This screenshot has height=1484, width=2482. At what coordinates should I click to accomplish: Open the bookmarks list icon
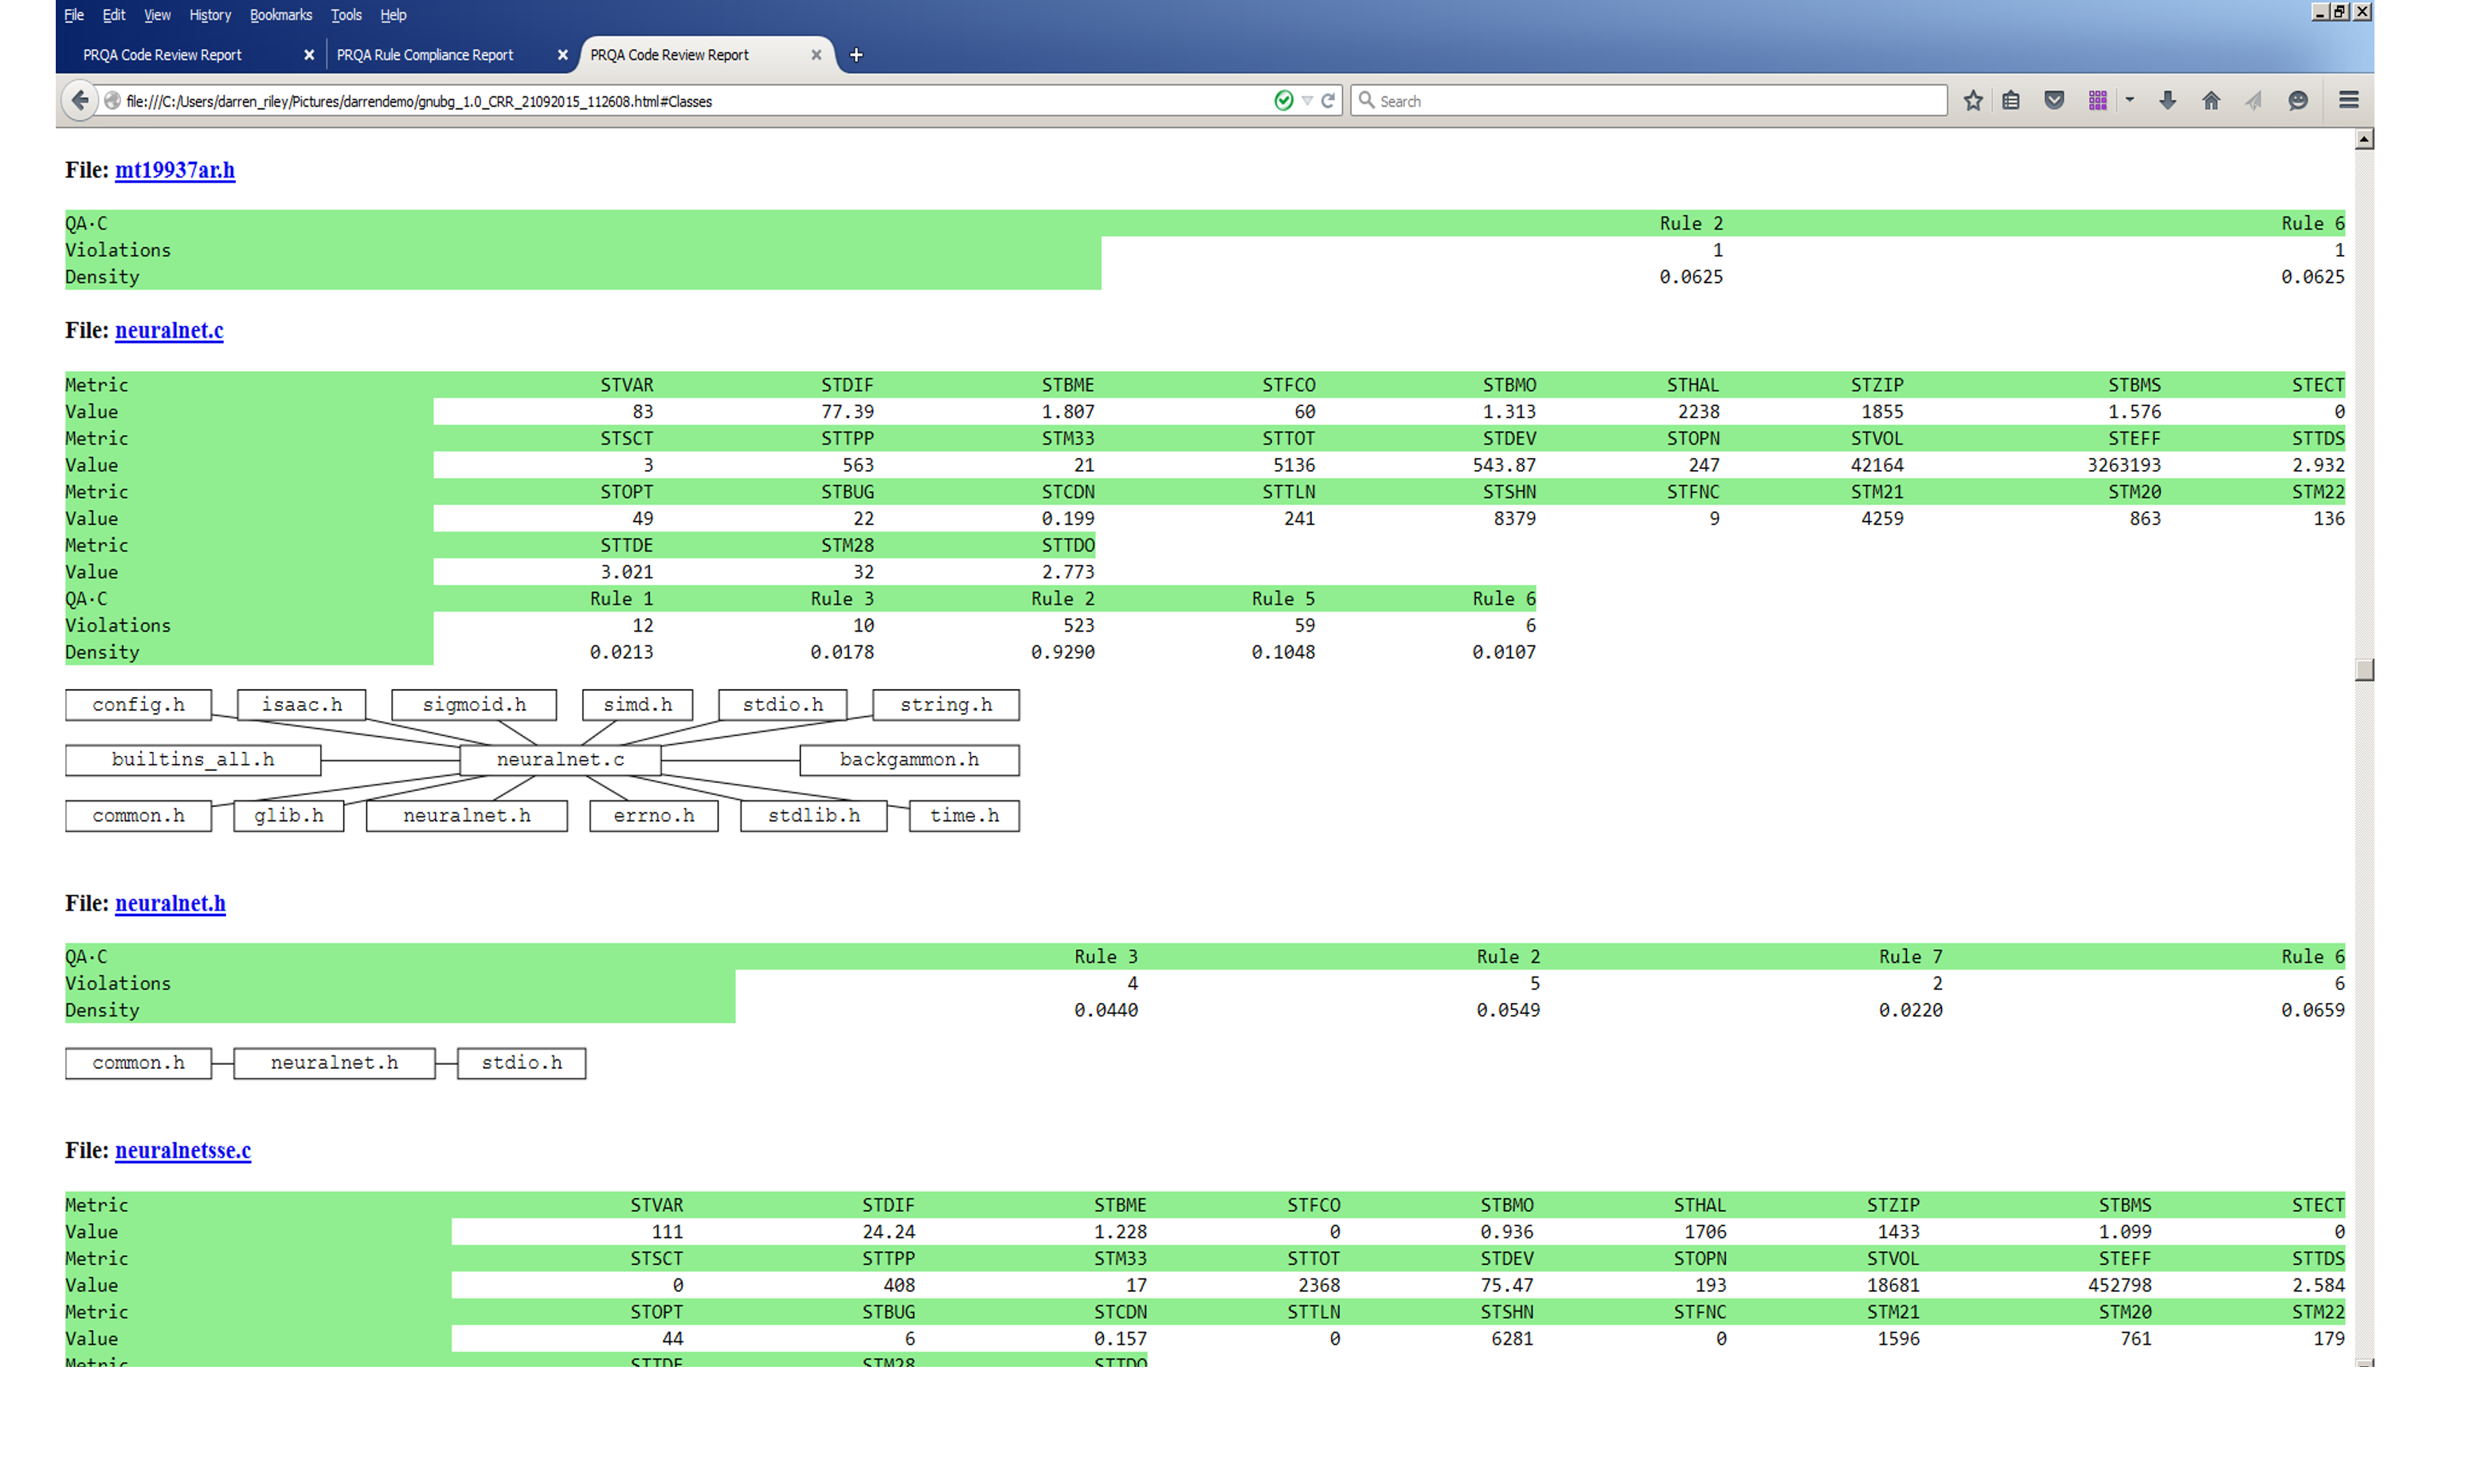click(x=2011, y=101)
